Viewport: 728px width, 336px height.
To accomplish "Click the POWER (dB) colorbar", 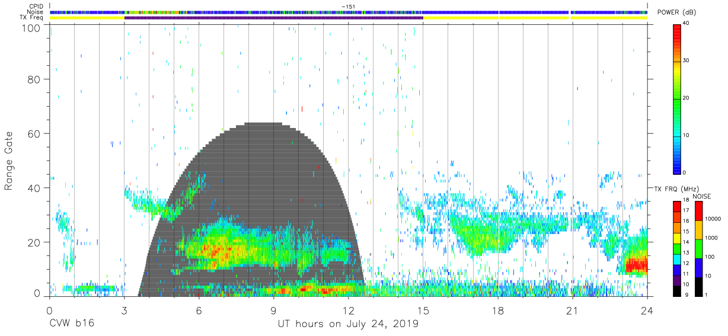I will [x=677, y=98].
